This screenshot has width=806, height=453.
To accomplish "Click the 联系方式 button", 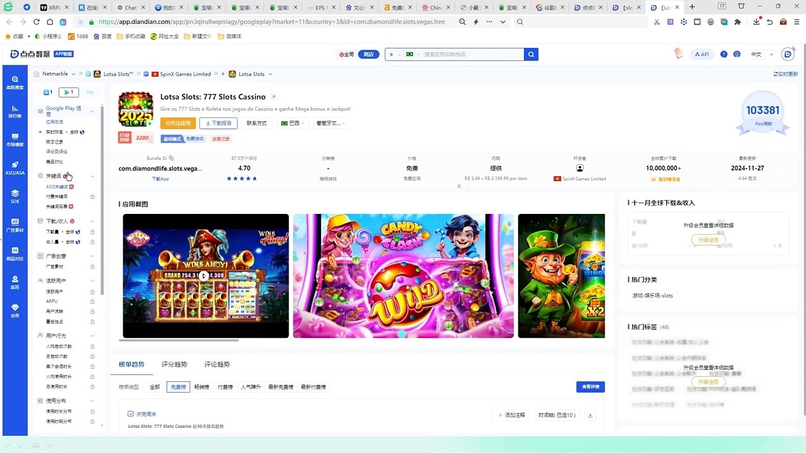I will [x=257, y=123].
